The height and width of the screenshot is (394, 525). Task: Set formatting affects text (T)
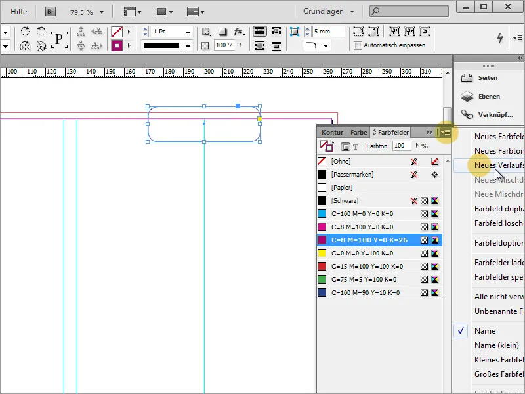coord(356,146)
